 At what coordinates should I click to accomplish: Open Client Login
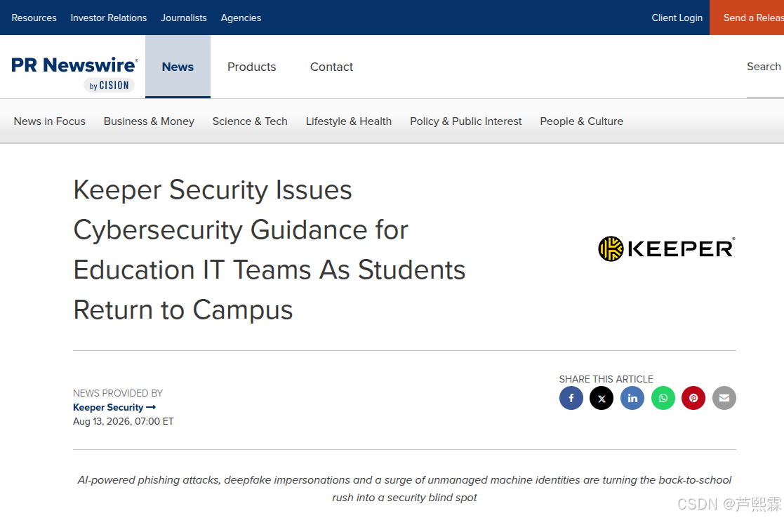[677, 18]
